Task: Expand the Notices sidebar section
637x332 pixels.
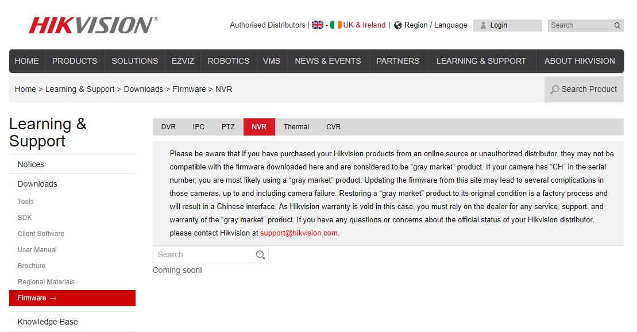Action: coord(31,164)
